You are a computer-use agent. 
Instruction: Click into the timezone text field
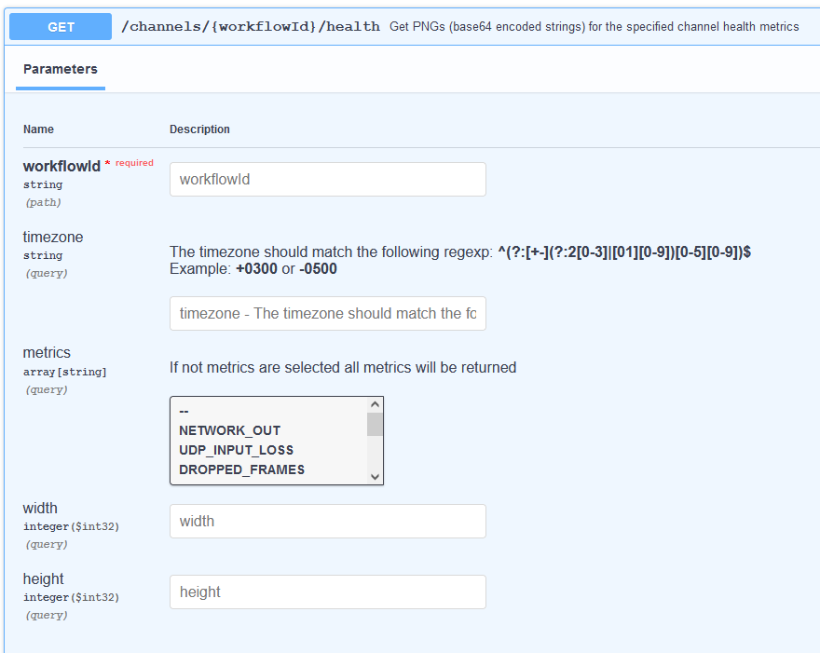[x=327, y=313]
